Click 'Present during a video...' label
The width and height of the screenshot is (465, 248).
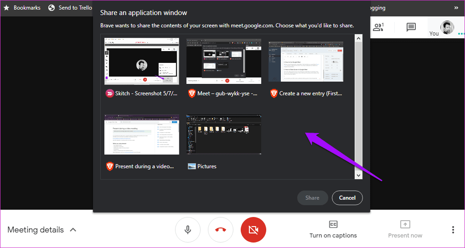pyautogui.click(x=145, y=166)
